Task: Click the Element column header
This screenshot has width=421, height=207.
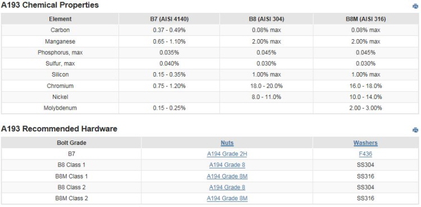Action: [x=60, y=19]
